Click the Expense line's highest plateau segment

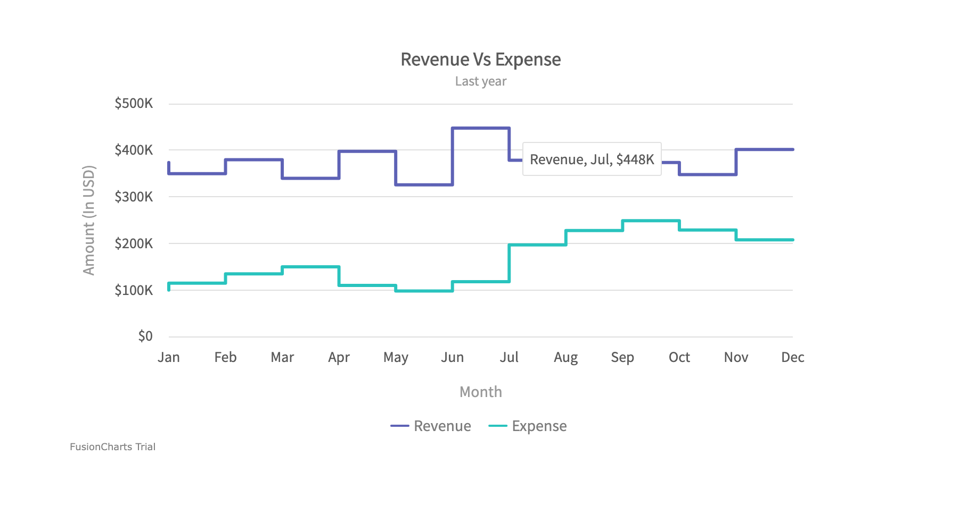(651, 221)
